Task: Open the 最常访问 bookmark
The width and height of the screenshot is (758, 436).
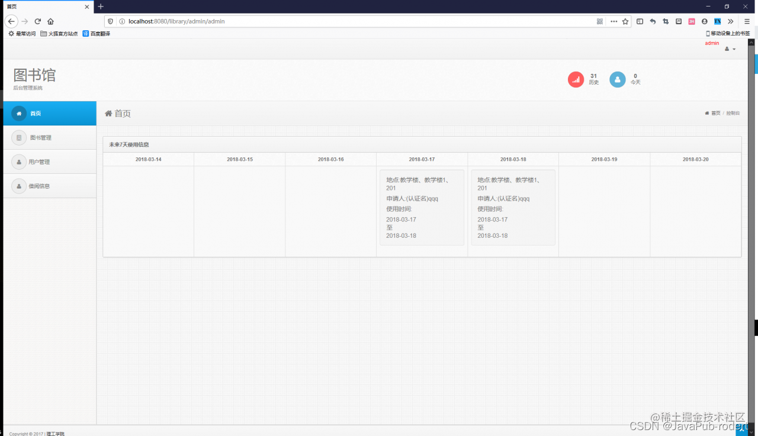Action: click(22, 34)
